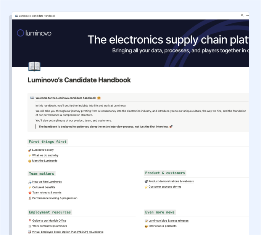Open the Meet the Luminerds page
Screen dimensions: 261x235
[45, 161]
